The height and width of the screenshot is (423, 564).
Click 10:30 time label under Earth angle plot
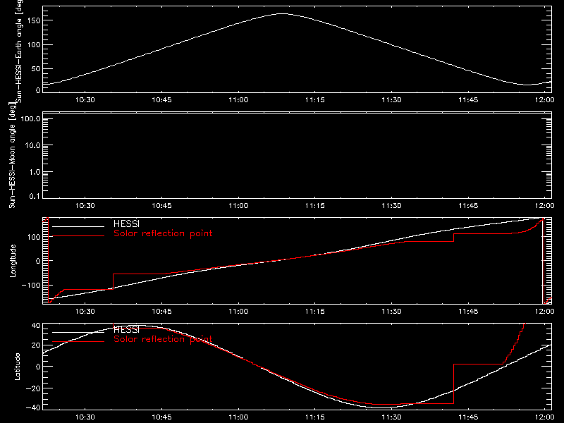(x=85, y=99)
